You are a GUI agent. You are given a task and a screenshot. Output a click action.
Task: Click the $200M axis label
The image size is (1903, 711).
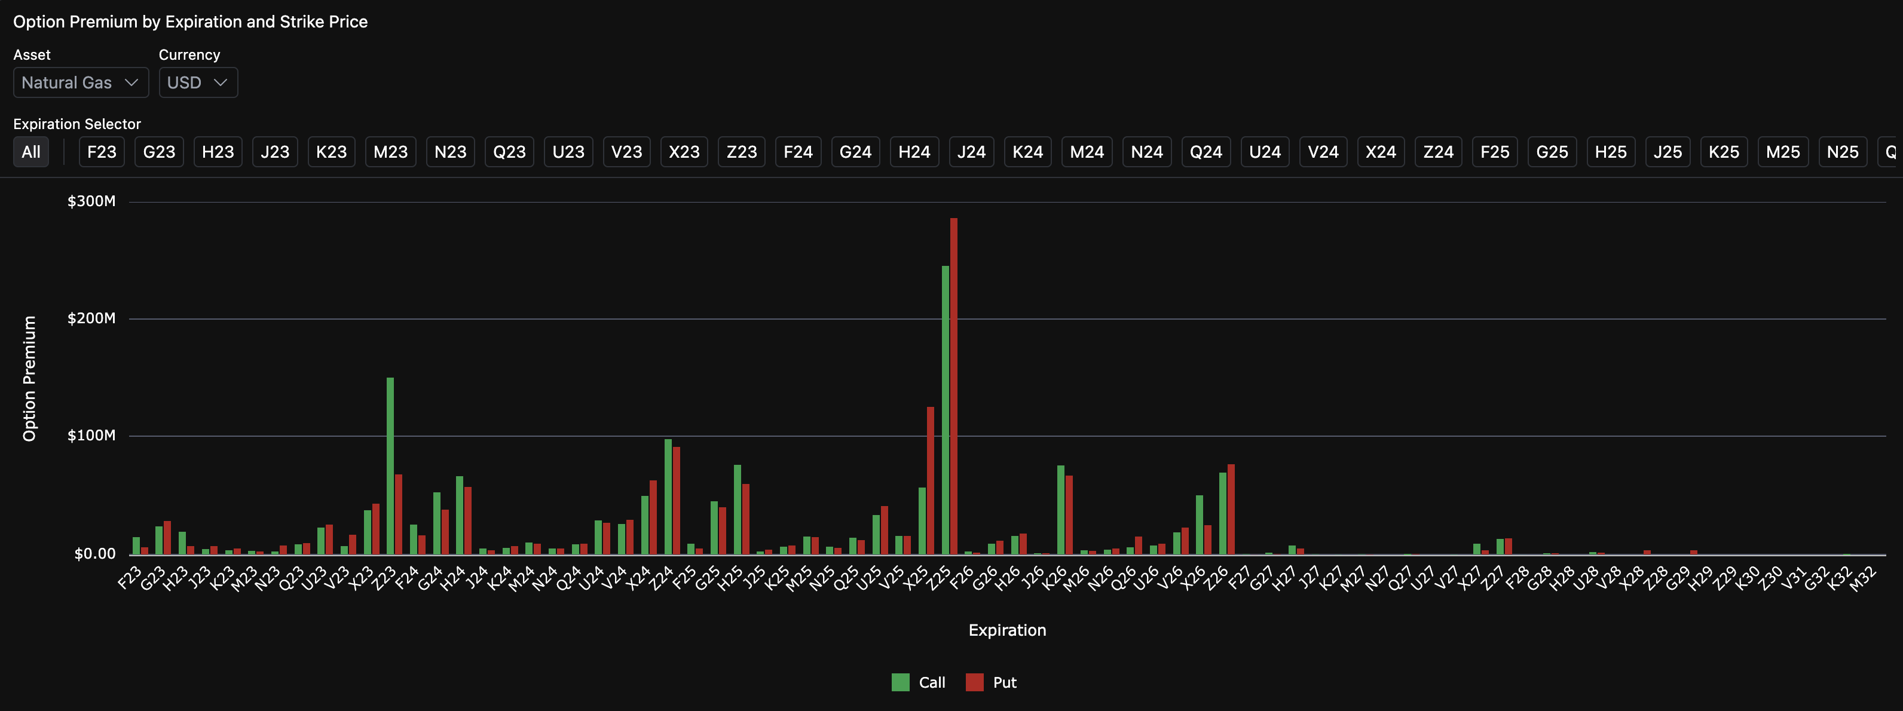[91, 318]
